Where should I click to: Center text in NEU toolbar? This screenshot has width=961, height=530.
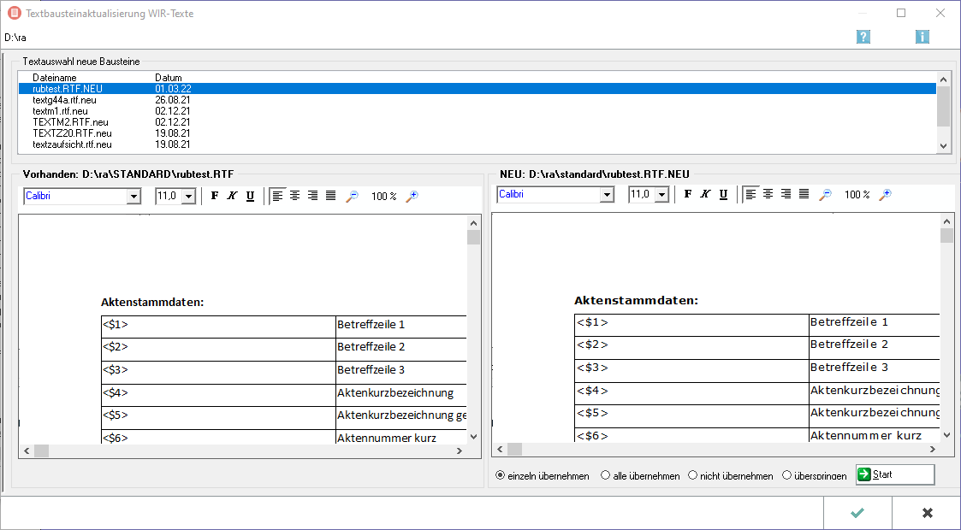point(768,194)
